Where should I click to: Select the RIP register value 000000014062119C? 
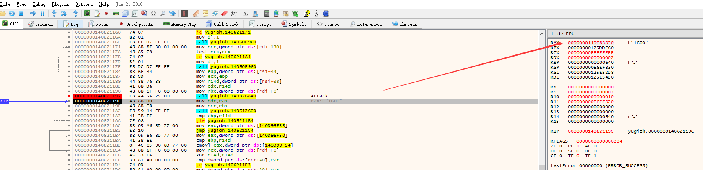(x=590, y=131)
